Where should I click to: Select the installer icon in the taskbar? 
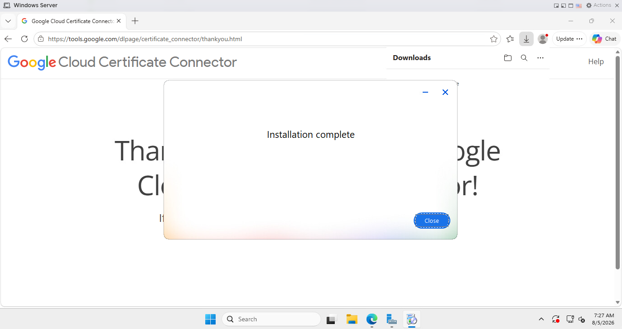click(x=412, y=319)
